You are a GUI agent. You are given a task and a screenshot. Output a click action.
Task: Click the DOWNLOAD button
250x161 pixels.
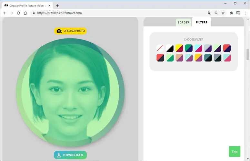tap(70, 155)
